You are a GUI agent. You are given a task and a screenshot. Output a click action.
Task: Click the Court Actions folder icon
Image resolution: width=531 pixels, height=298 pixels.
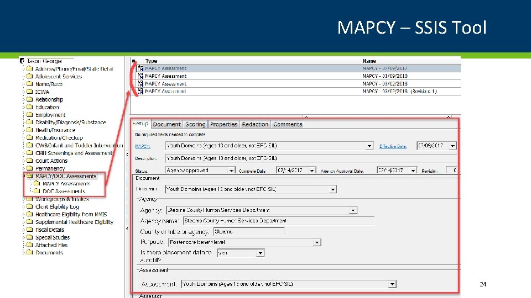(x=30, y=161)
